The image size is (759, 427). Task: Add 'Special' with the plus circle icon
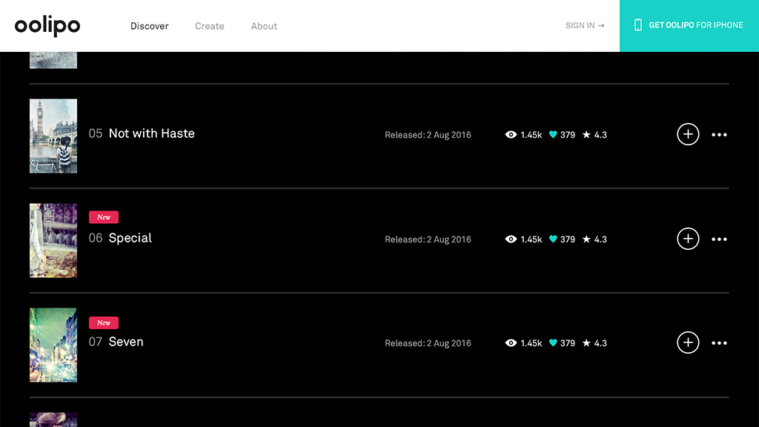[x=688, y=239]
